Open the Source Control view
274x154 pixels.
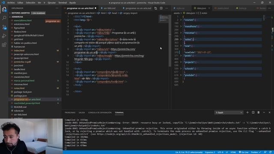pyautogui.click(x=4, y=27)
